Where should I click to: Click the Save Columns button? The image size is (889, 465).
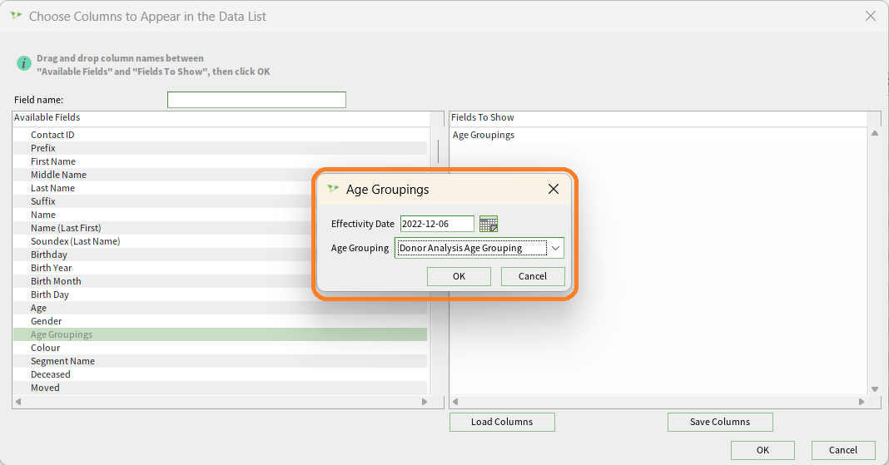click(720, 422)
